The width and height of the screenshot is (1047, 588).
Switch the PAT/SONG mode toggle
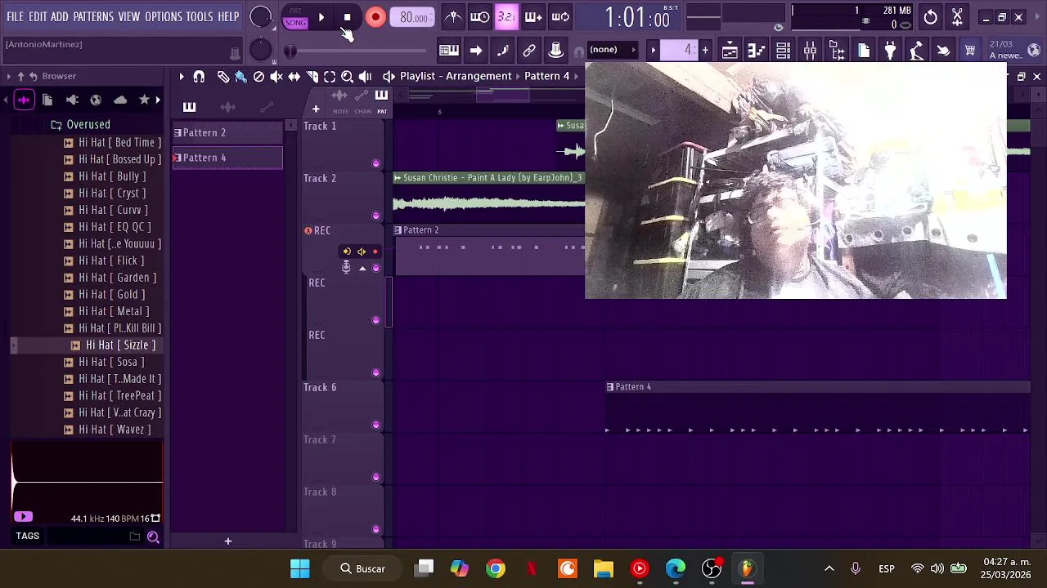(x=295, y=18)
